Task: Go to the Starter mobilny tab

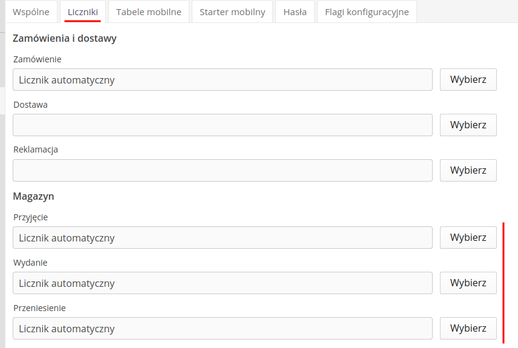Action: (232, 11)
